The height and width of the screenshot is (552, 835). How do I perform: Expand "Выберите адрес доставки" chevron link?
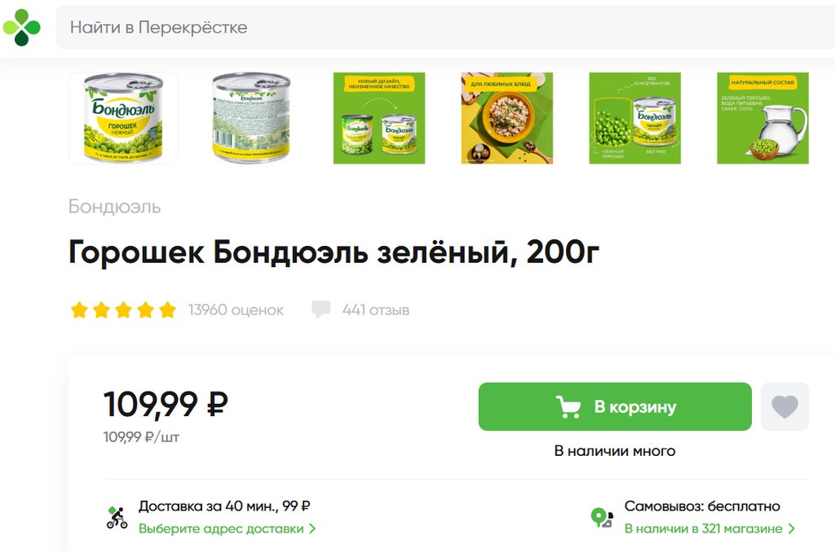point(228,528)
